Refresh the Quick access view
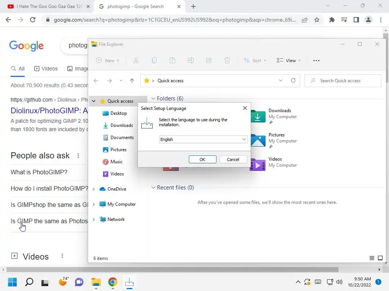The width and height of the screenshot is (389, 291). [x=293, y=80]
